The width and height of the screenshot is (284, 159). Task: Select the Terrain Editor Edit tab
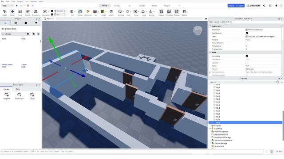(18, 89)
